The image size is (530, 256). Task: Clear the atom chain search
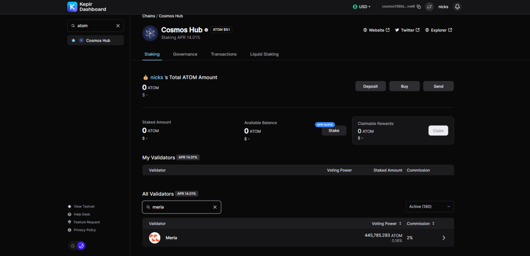click(118, 26)
